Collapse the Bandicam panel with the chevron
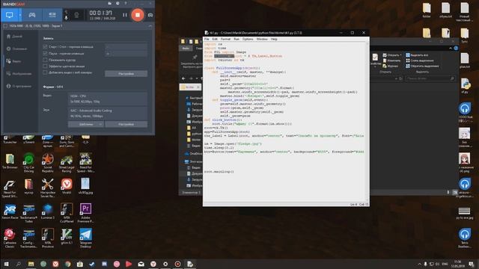Viewport: 479px width, 269px height. (150, 26)
